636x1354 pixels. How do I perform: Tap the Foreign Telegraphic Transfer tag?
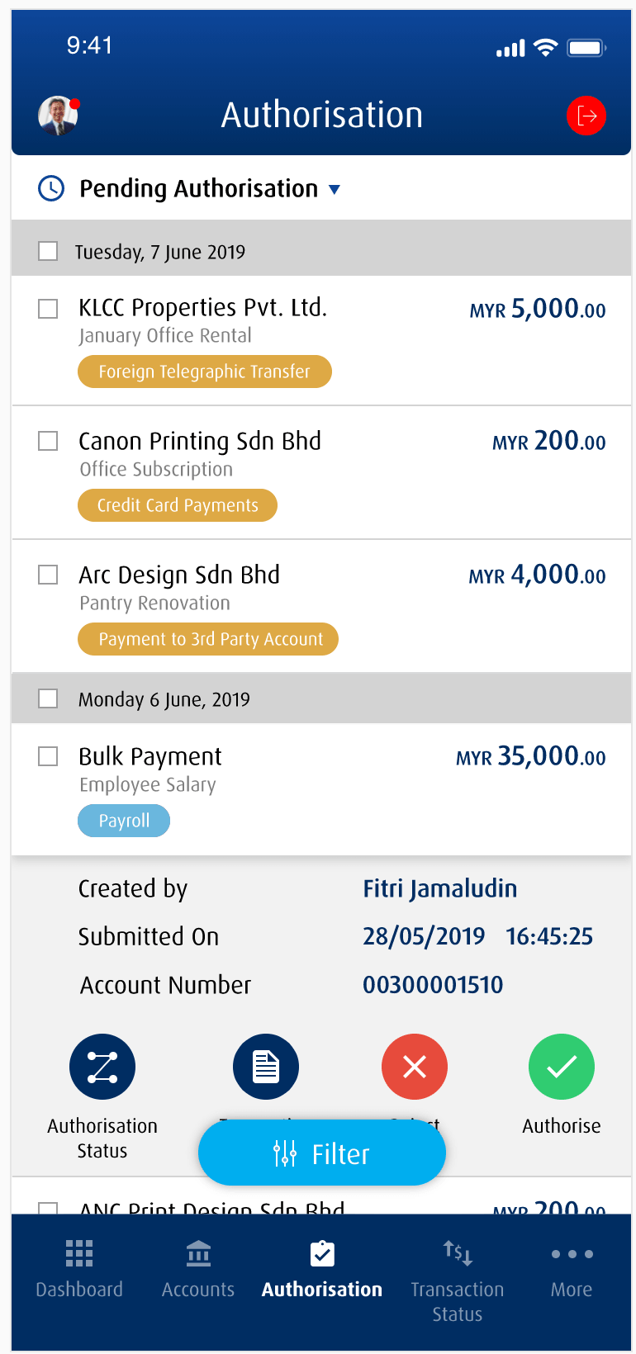pos(205,372)
